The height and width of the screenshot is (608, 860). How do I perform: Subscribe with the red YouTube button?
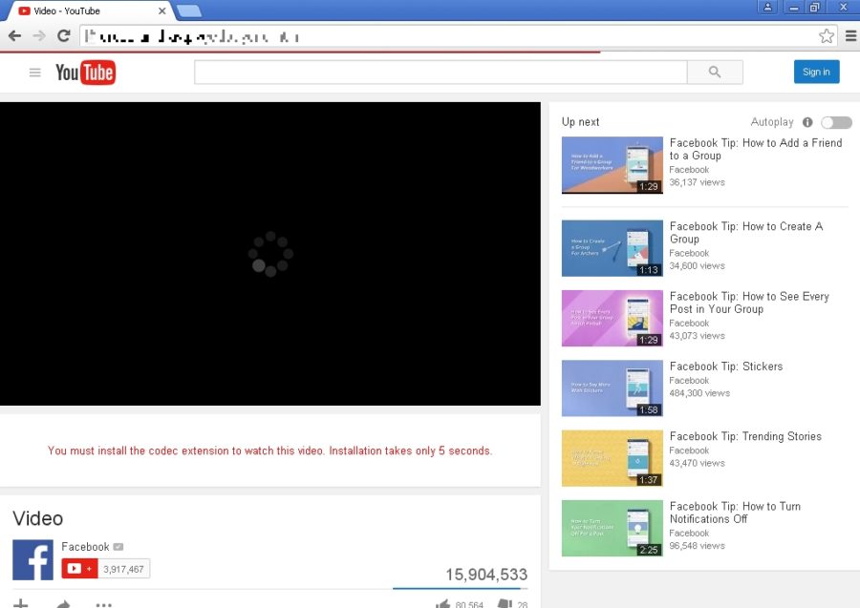[79, 569]
